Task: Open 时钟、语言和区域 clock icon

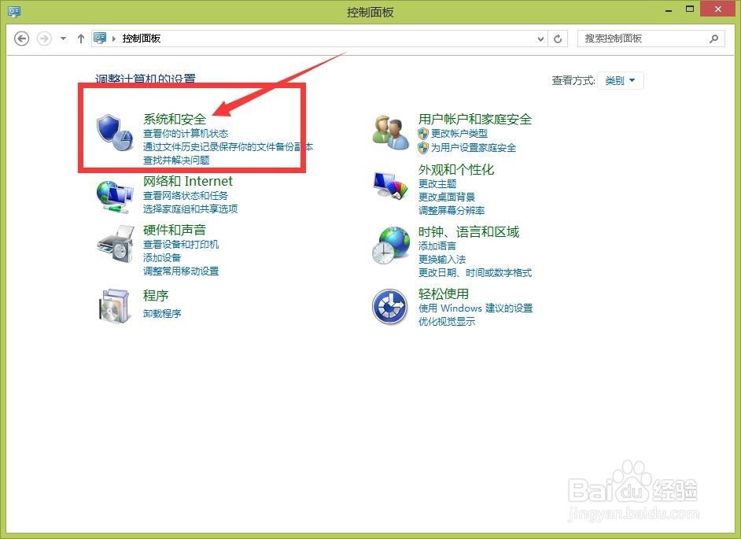Action: pos(391,246)
